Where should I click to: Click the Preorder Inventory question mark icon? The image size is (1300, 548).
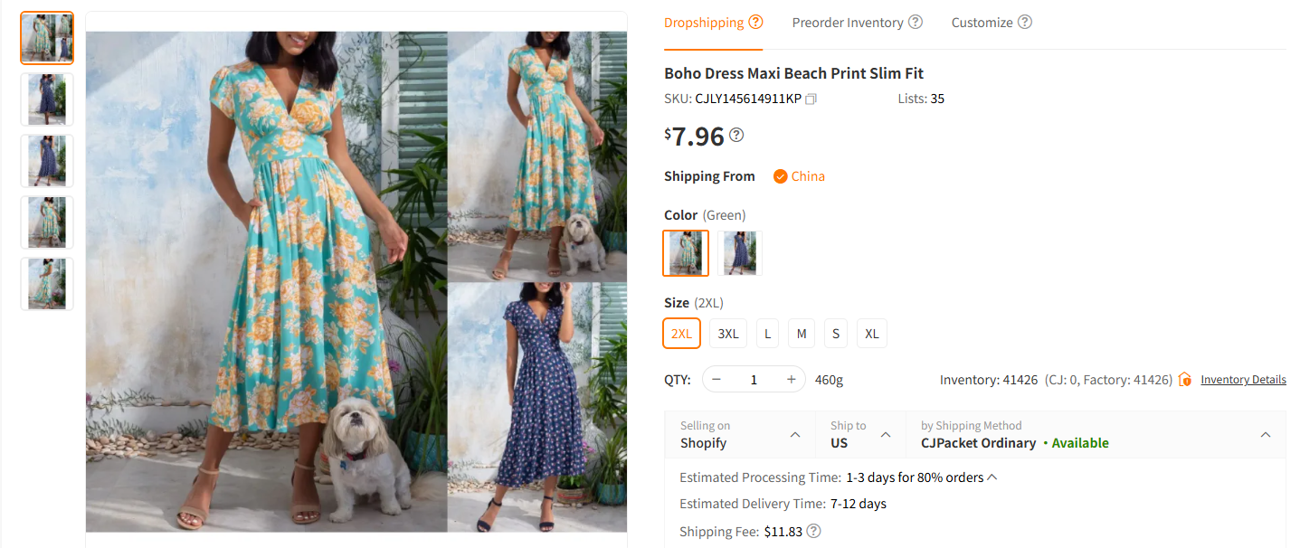[915, 22]
